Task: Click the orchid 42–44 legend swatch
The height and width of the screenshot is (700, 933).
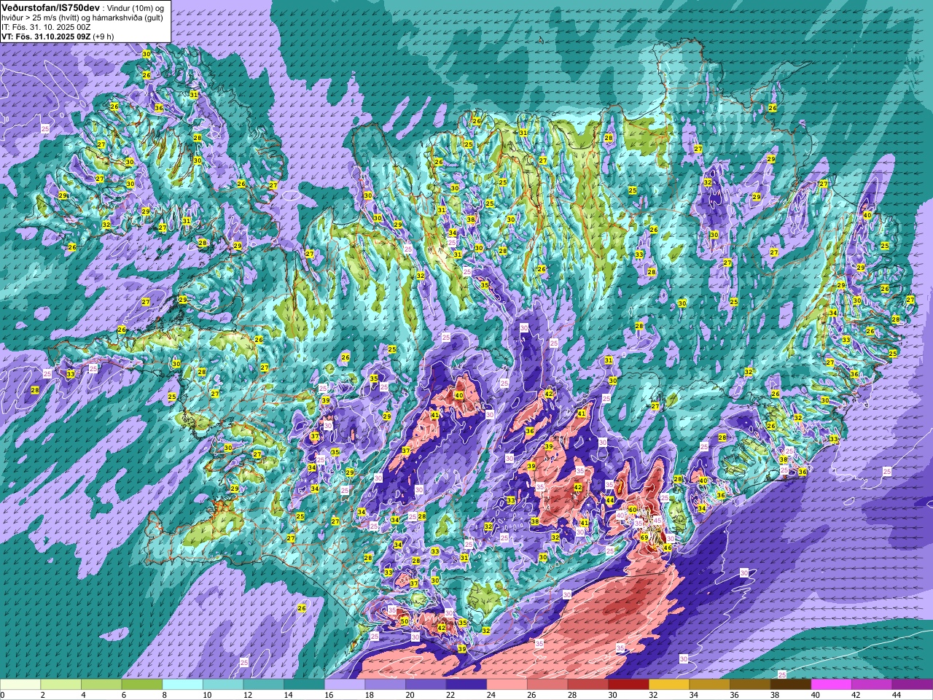Action: click(x=872, y=685)
